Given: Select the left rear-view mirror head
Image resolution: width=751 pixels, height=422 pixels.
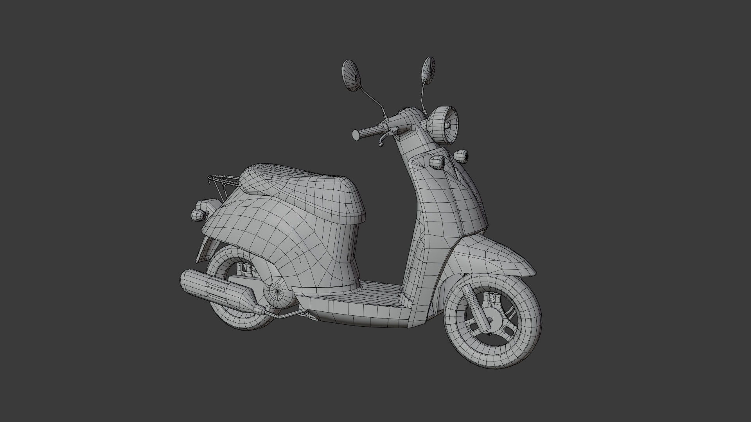Looking at the screenshot, I should [351, 76].
